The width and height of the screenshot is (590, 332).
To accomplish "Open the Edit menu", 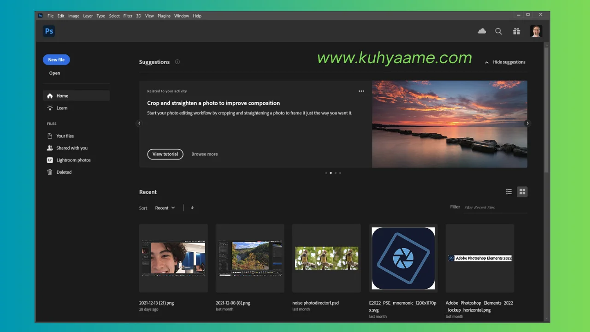I will 61,16.
